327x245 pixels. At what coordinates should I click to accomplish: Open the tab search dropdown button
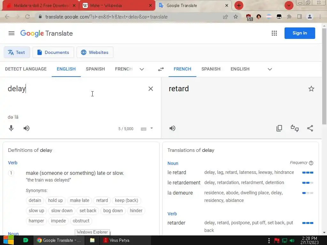click(289, 5)
